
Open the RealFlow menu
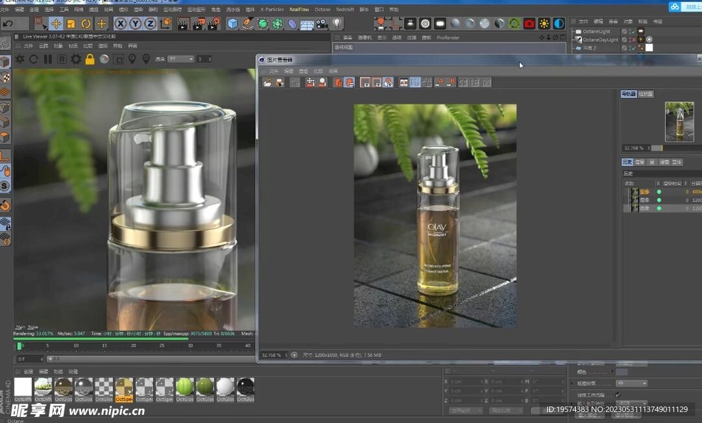pyautogui.click(x=299, y=10)
